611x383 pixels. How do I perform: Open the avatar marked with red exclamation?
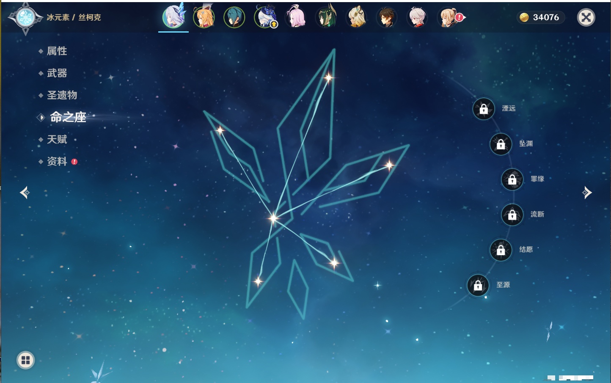click(449, 17)
